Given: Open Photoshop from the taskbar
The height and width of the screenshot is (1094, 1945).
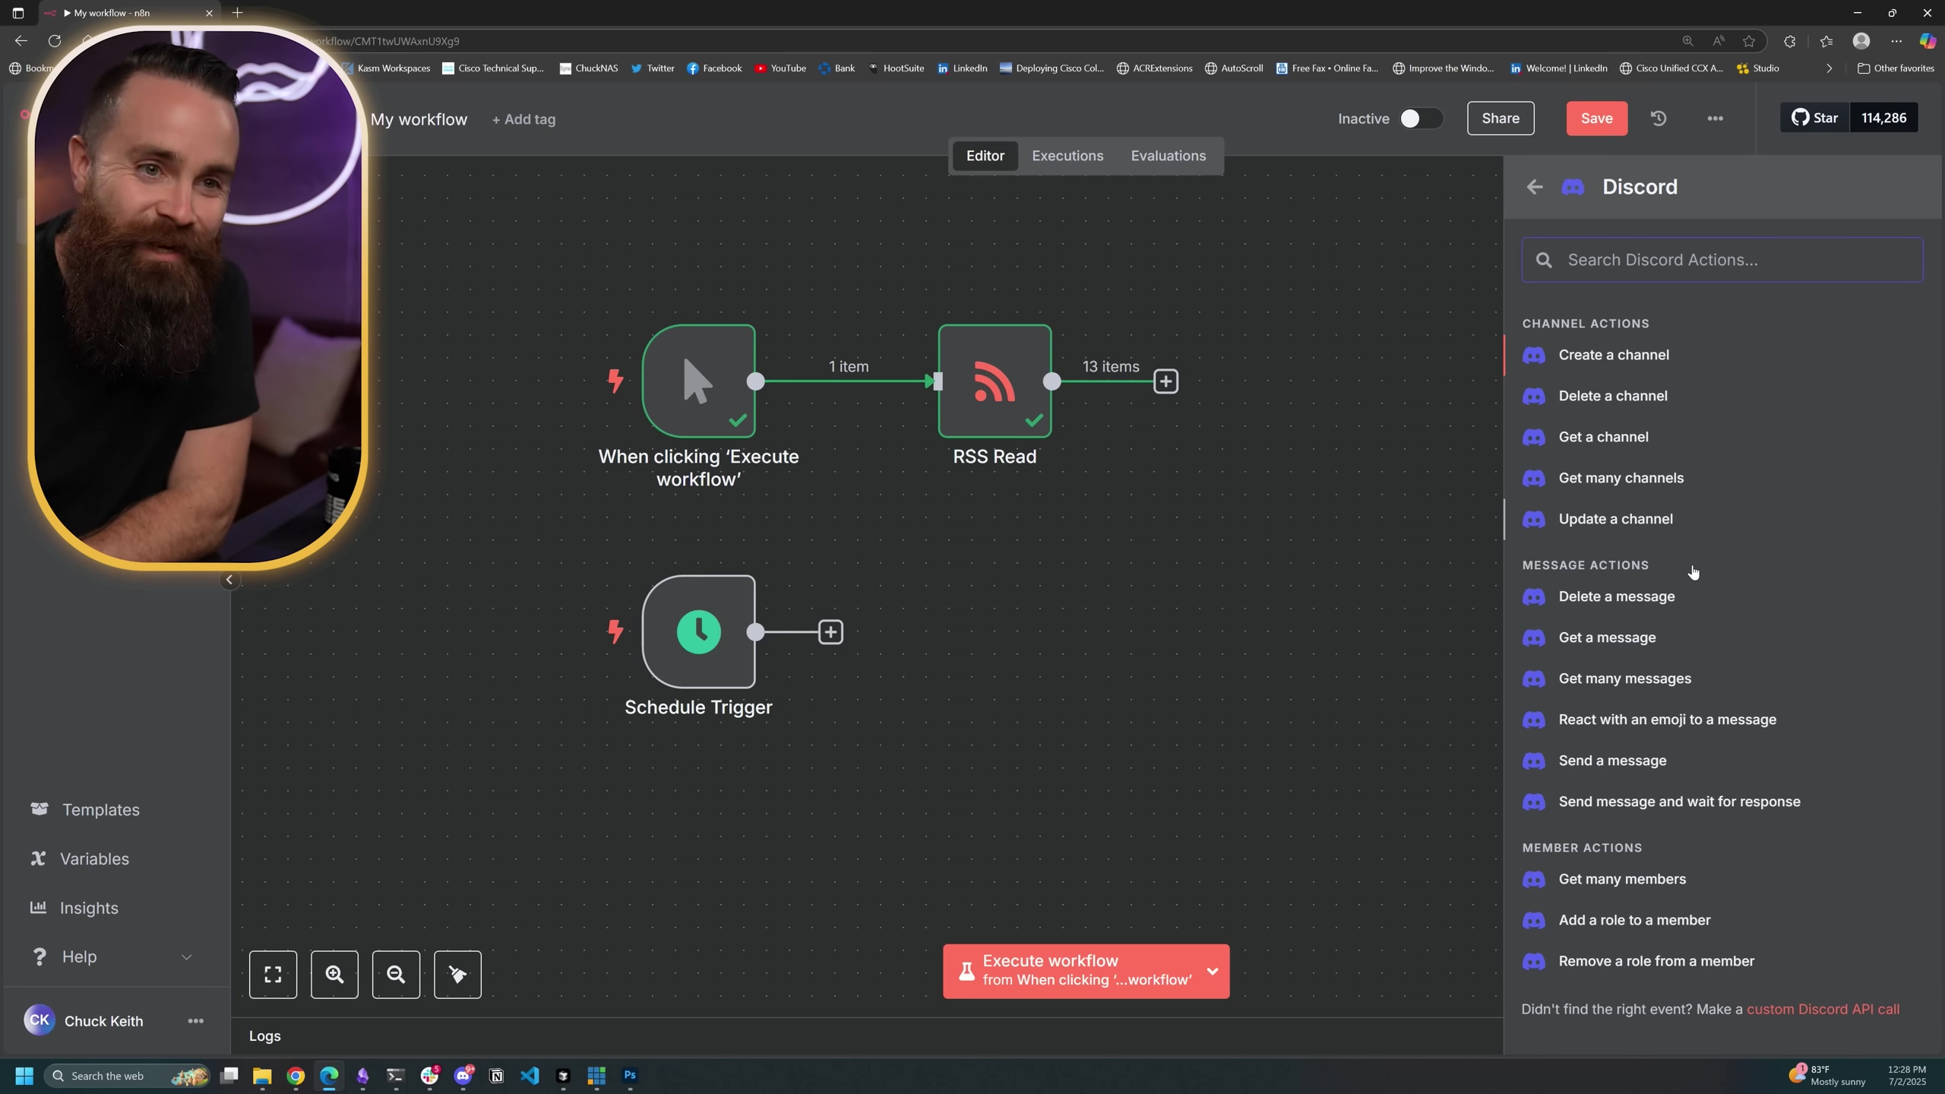Looking at the screenshot, I should 630,1076.
